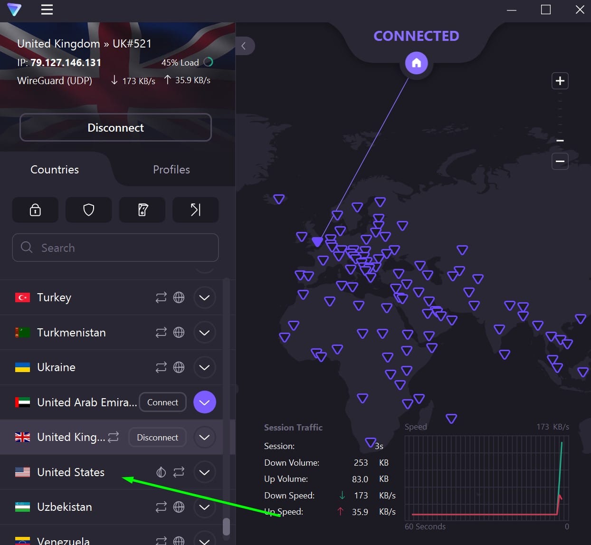This screenshot has width=591, height=545.
Task: Click the Tor onion icon for United States
Action: point(161,472)
